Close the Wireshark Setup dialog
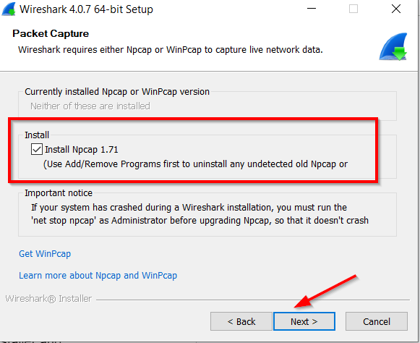420x343 pixels. (x=396, y=9)
